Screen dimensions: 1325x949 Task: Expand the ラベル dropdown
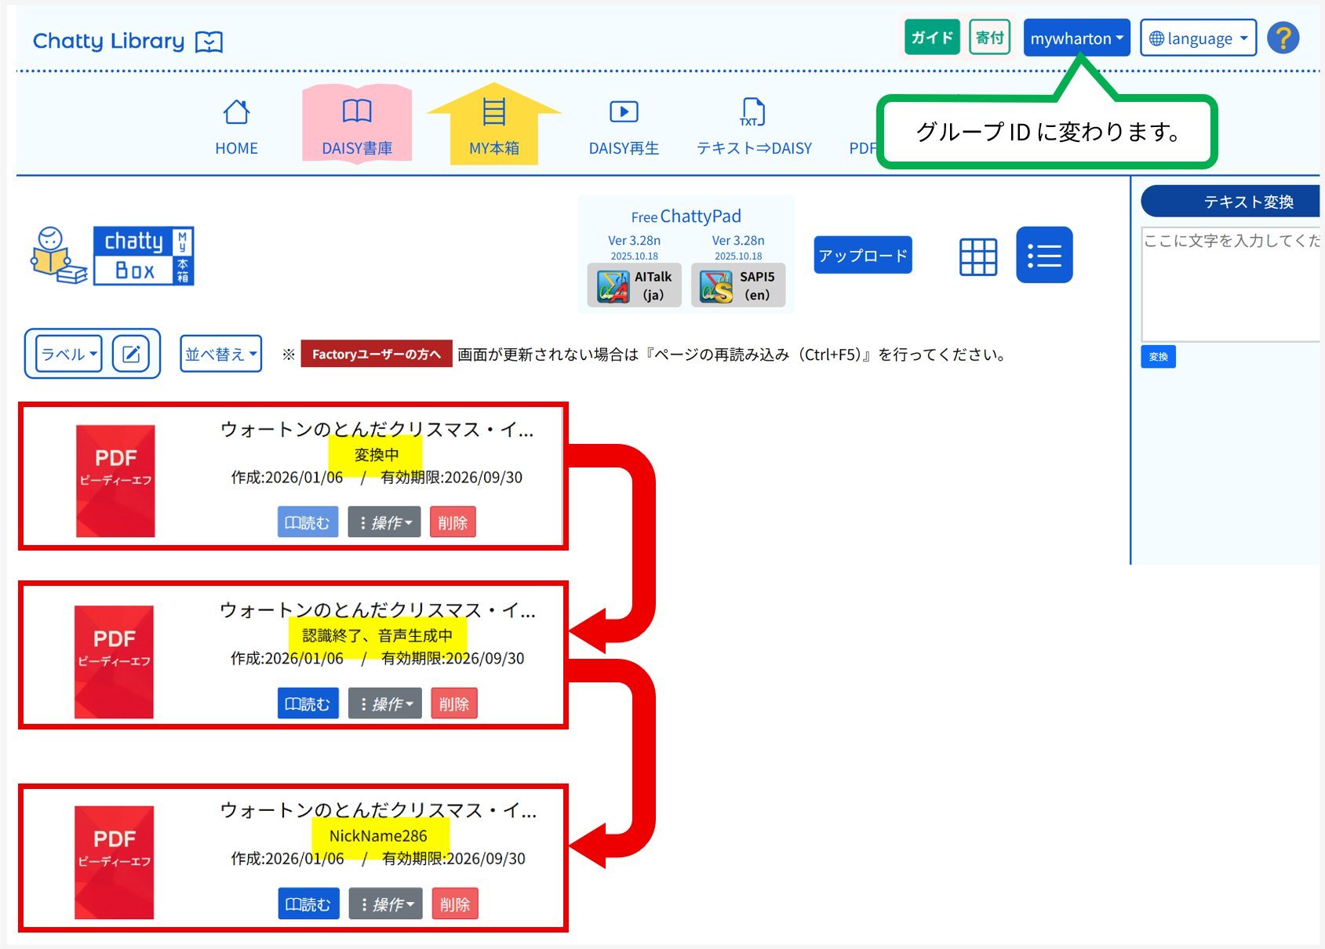click(69, 355)
